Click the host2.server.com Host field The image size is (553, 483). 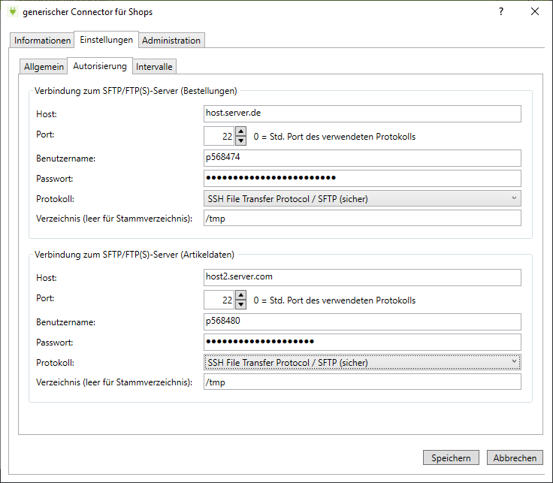(363, 277)
